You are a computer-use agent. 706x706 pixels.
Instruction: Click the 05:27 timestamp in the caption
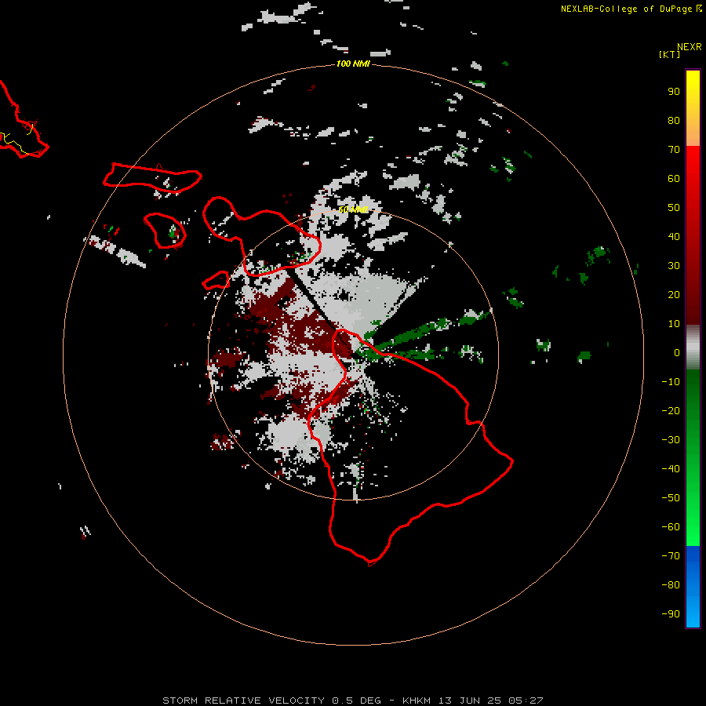click(x=526, y=701)
